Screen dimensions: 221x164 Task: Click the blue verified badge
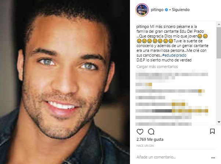(x=166, y=10)
